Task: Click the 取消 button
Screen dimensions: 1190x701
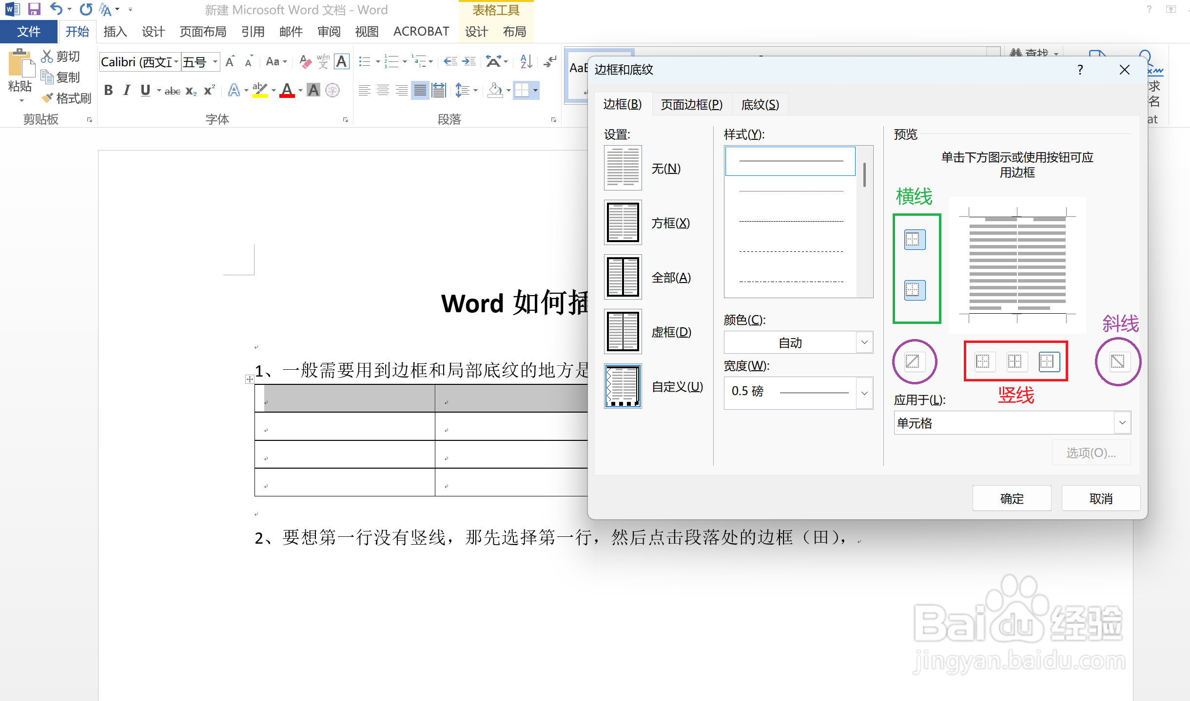Action: [1101, 498]
